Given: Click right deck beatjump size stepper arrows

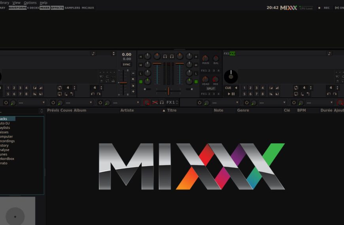Looking at the screenshot, I should [337, 88].
